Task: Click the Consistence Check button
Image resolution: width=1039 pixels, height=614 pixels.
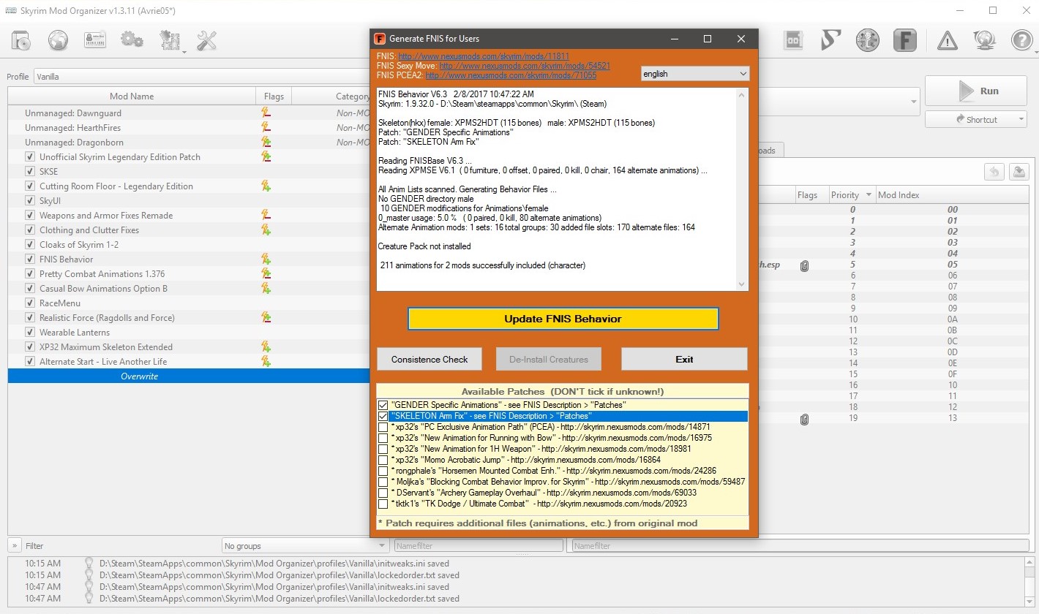Action: tap(430, 359)
